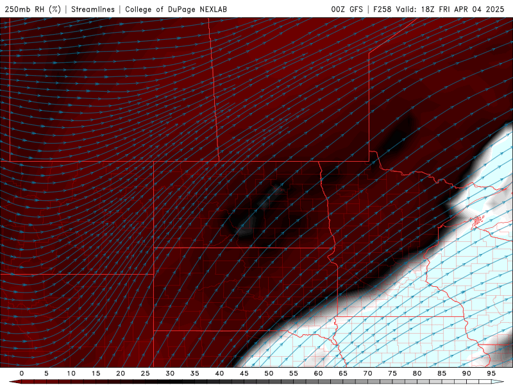
Task: Click the colorbar label '65'
Action: click(x=343, y=373)
